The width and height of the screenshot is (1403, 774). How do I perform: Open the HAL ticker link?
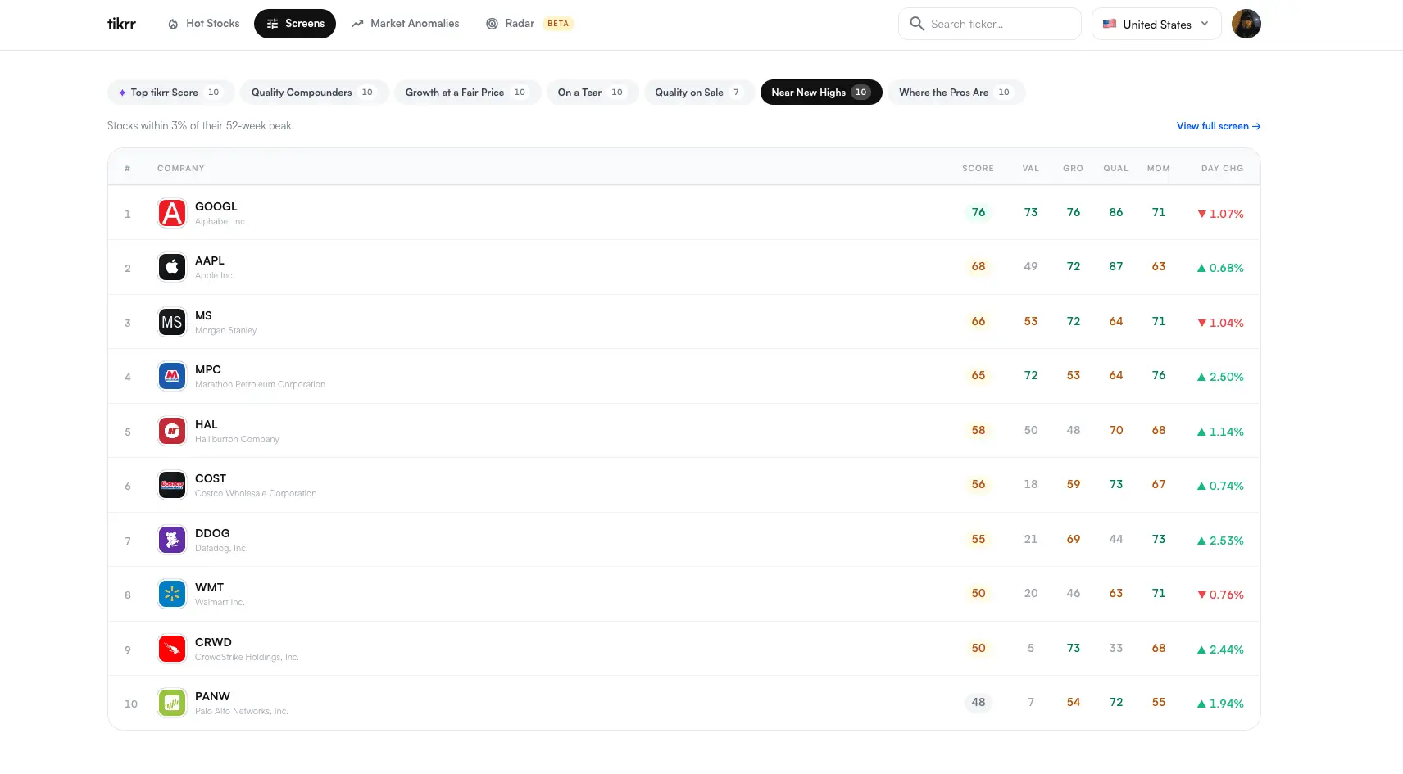[207, 424]
